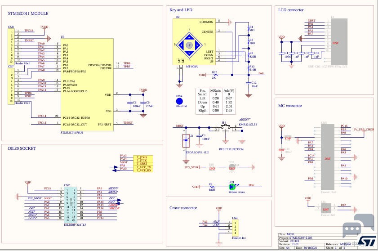Click the joystick down arrow triangle
The image size is (378, 251).
tap(190, 53)
